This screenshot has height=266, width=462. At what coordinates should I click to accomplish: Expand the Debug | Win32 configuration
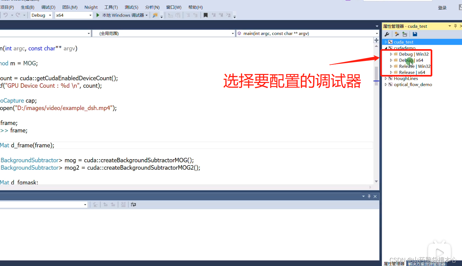click(x=391, y=54)
